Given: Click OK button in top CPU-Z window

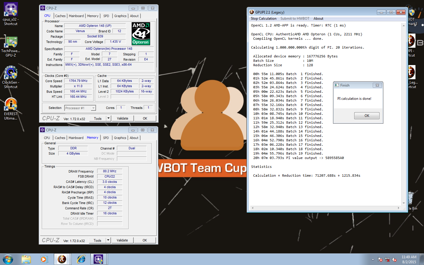Looking at the screenshot, I should (x=145, y=118).
